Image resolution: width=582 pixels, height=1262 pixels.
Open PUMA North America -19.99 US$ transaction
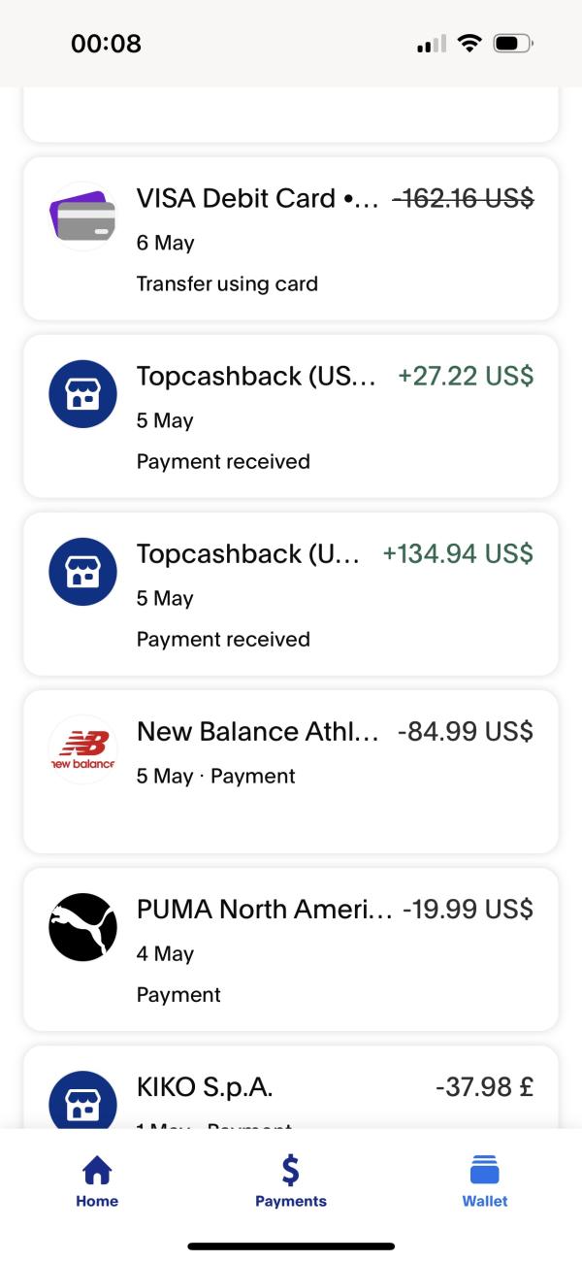tap(291, 949)
